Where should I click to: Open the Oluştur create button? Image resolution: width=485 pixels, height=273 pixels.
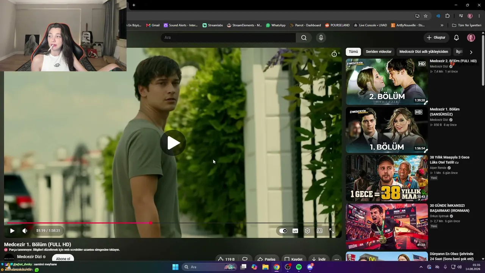click(436, 38)
